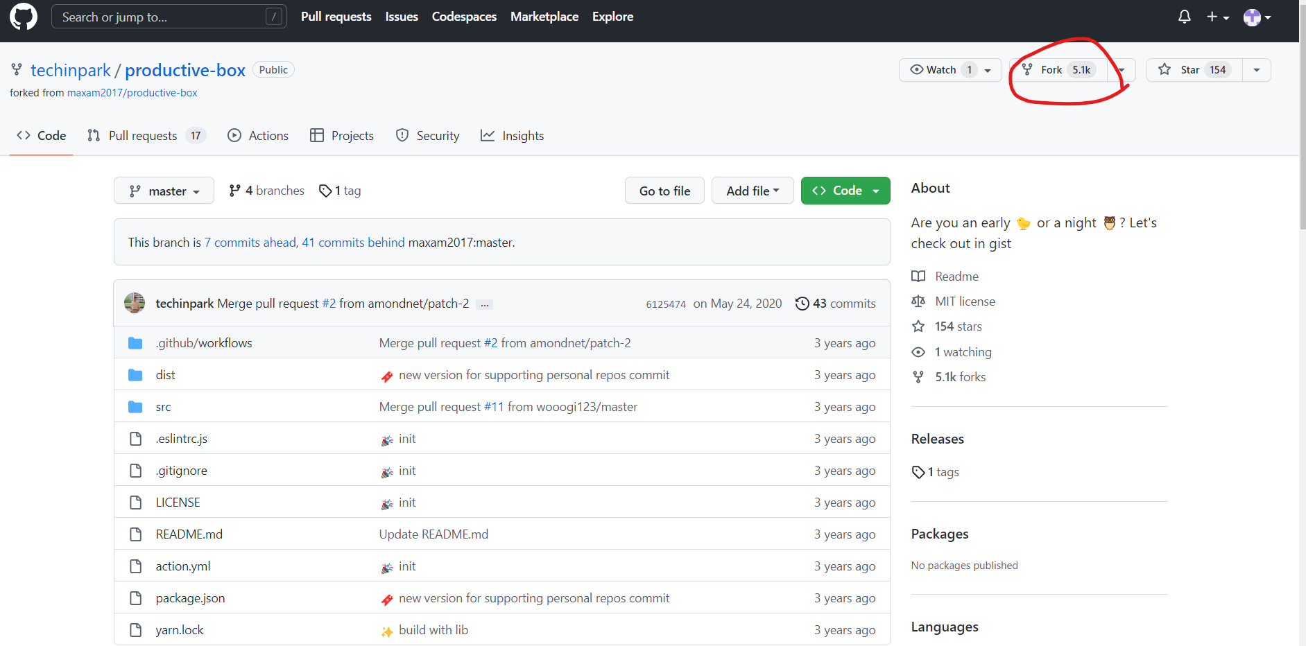The image size is (1306, 646).
Task: Open the .github/workflows folder
Action: (x=204, y=343)
